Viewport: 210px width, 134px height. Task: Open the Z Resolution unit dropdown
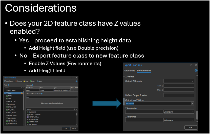point(193,112)
